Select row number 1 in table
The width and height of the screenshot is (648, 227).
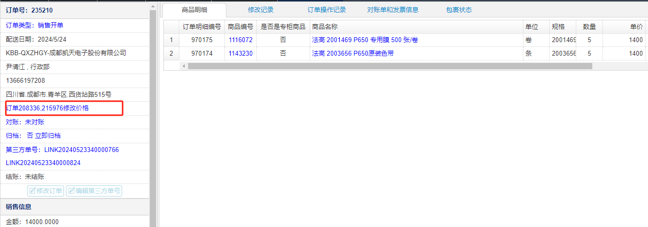pyautogui.click(x=171, y=40)
